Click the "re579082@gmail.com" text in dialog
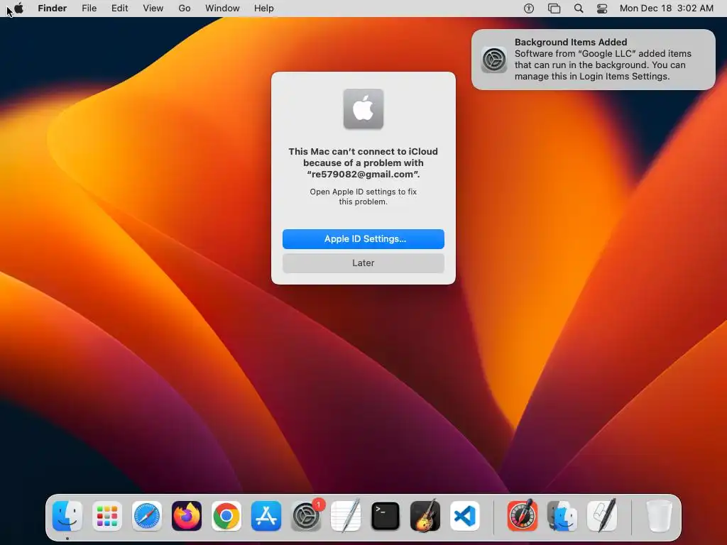Screen dimensions: 727x545 363,175
